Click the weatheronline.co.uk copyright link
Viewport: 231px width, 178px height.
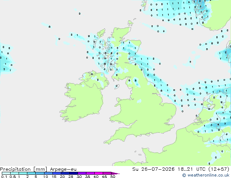pos(206,175)
